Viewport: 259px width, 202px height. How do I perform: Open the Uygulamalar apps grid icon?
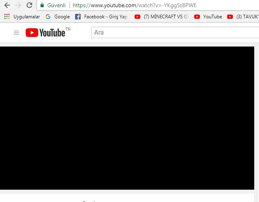[x=7, y=17]
